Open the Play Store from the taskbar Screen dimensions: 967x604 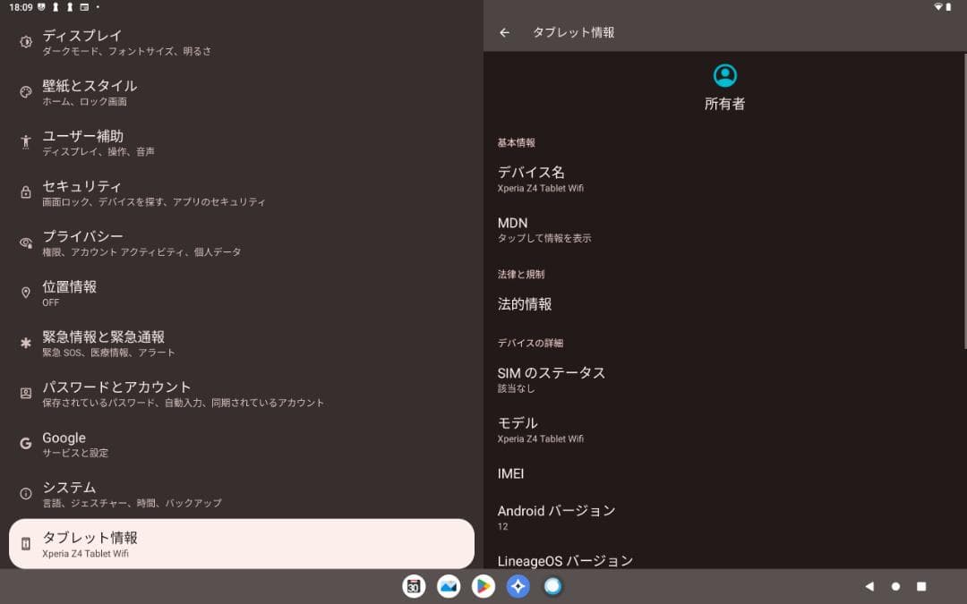[x=483, y=586]
